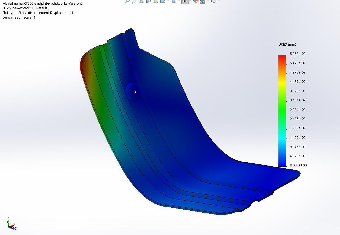This screenshot has height=235, width=340.
Task: Click the maximum legend value 5.967e-02
Action: (x=298, y=54)
